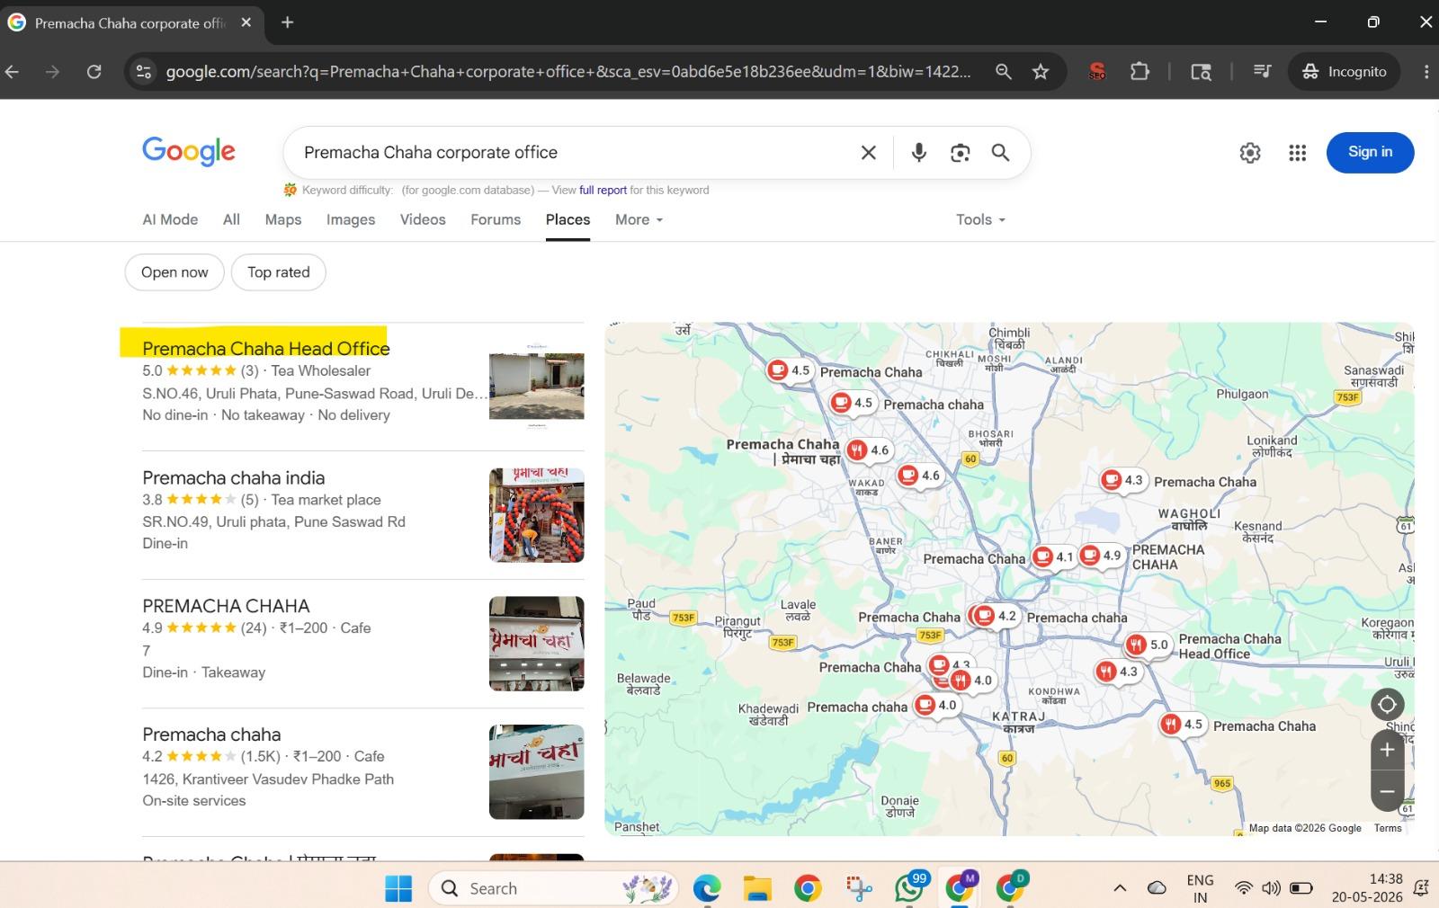This screenshot has height=908, width=1439.
Task: Start voice search with microphone icon
Action: 918,153
